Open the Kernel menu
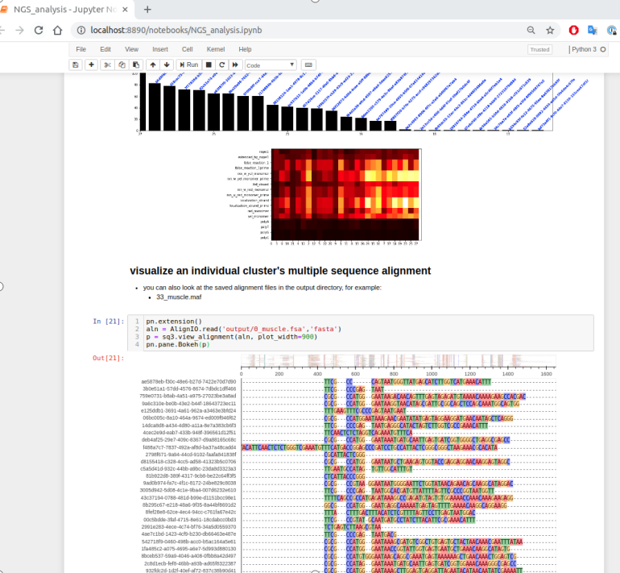620x573 pixels. click(x=215, y=49)
